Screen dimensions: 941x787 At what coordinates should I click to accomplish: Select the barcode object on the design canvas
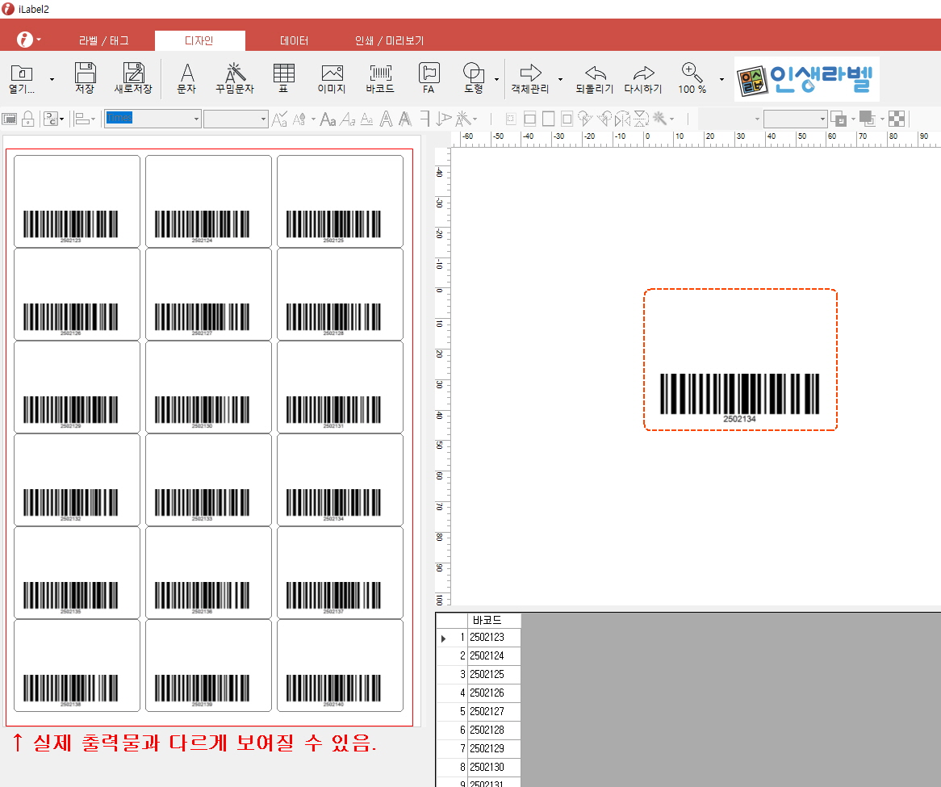[x=739, y=397]
